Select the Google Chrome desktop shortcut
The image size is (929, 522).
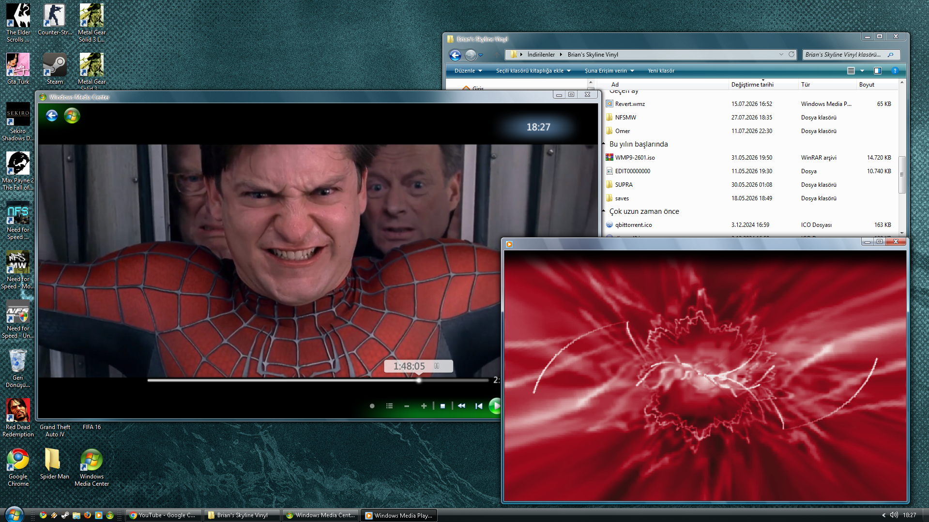point(18,467)
